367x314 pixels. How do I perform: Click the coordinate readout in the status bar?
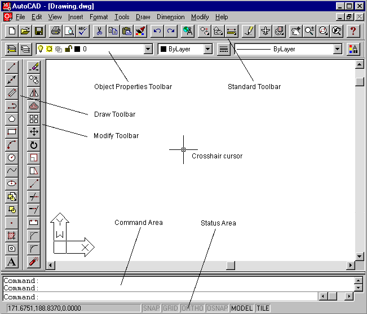[x=73, y=308]
